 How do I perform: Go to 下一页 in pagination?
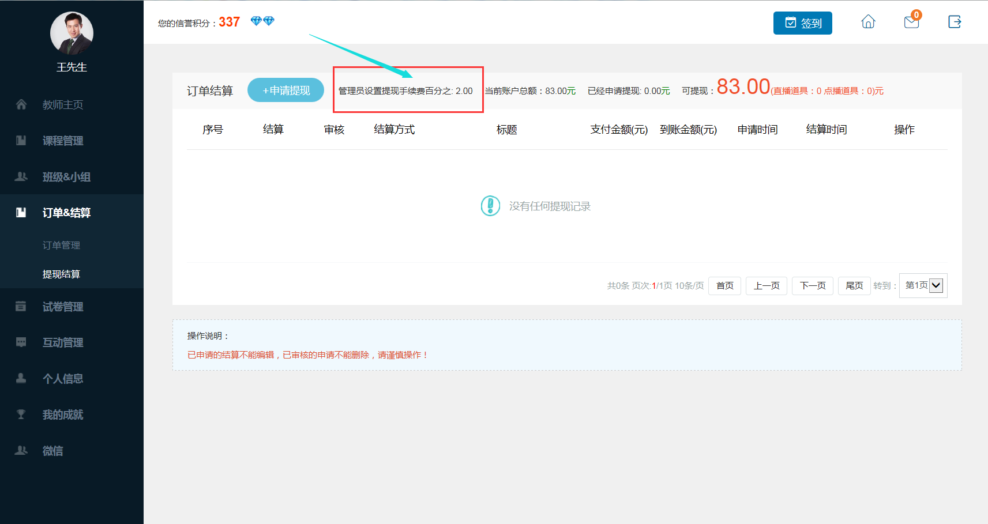coord(812,285)
